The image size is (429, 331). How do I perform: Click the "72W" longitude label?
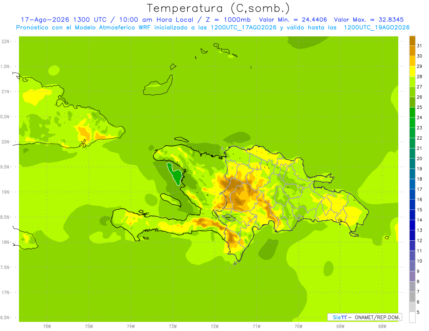coord(214,326)
